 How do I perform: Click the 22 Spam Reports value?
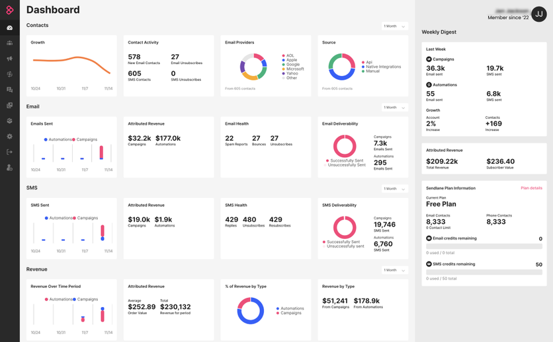tap(230, 138)
